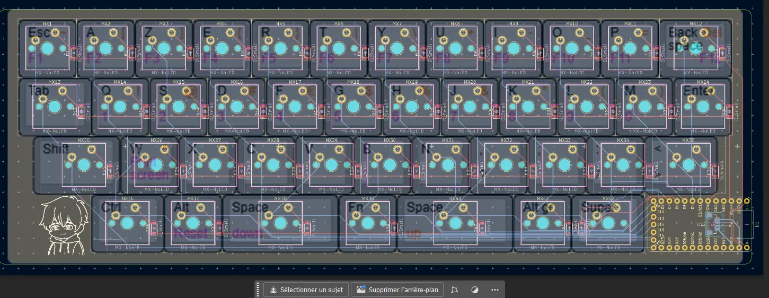
Task: Click the right Space key MX40
Action: [455, 223]
